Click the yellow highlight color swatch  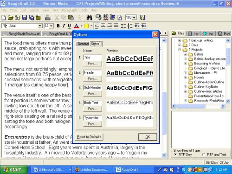[x=86, y=26]
